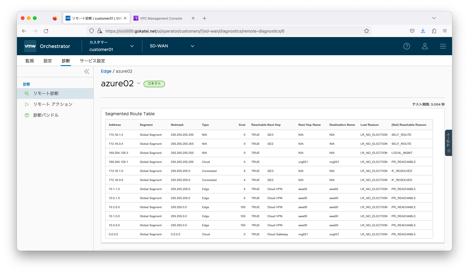Switch to the サービス設定 tab
The width and height of the screenshot is (469, 273).
[92, 61]
